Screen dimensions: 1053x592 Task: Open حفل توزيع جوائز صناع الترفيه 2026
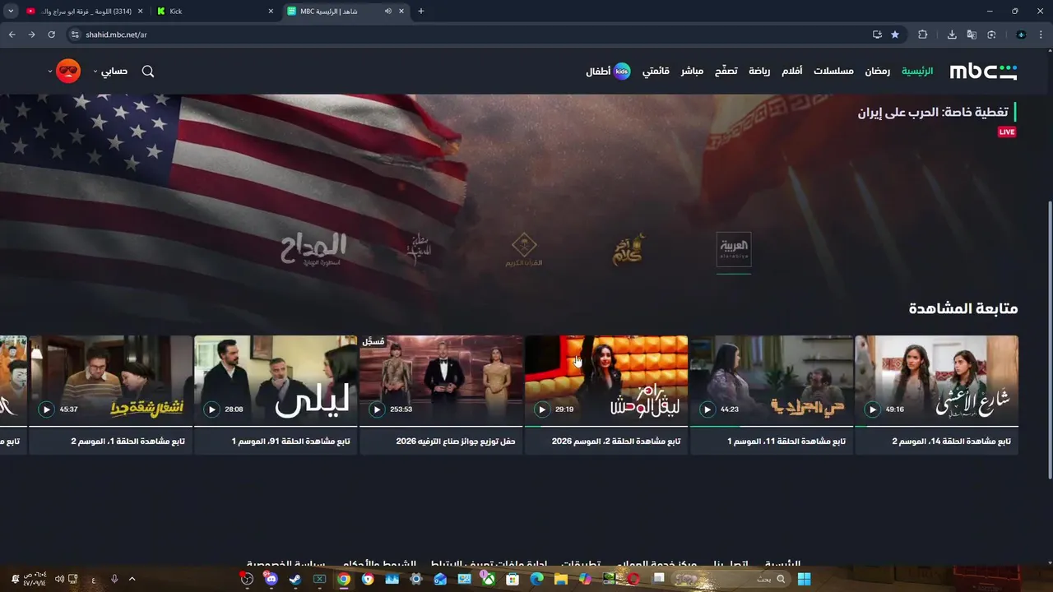(x=456, y=442)
